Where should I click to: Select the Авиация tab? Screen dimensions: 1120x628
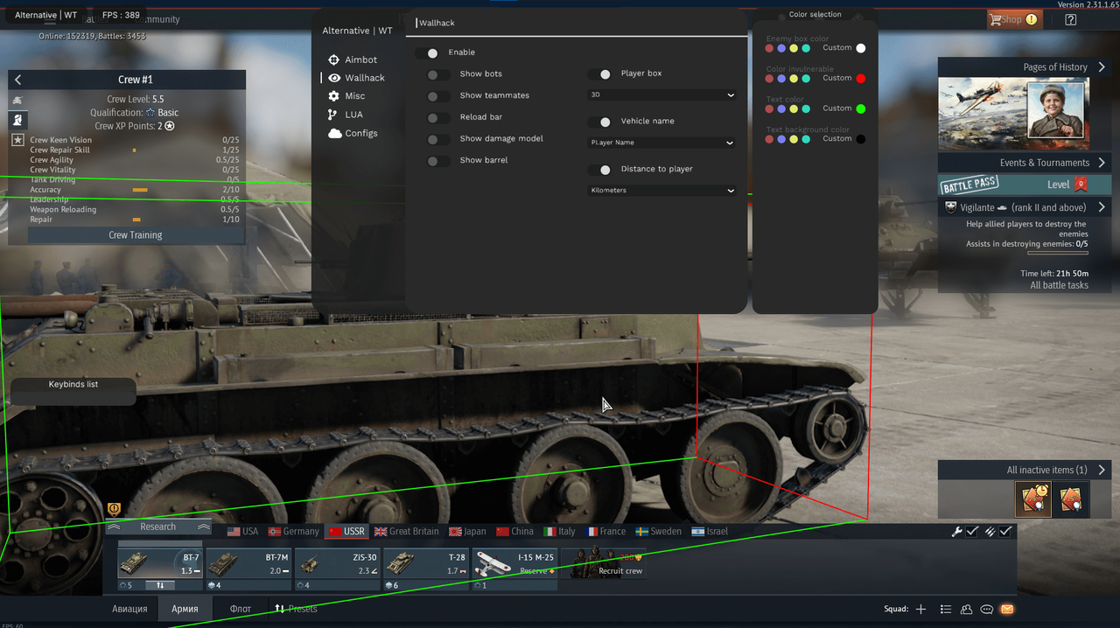click(x=129, y=609)
